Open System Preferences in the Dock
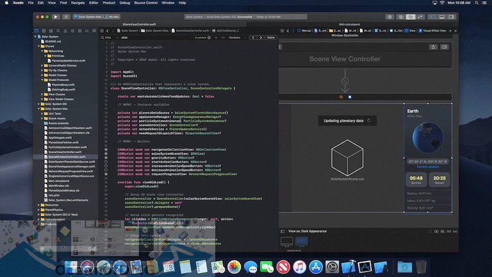Image resolution: width=492 pixels, height=277 pixels. 332,267
